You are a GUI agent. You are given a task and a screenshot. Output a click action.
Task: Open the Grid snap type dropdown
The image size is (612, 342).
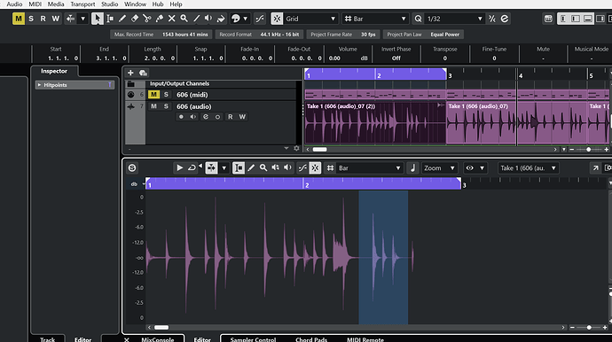pos(310,19)
